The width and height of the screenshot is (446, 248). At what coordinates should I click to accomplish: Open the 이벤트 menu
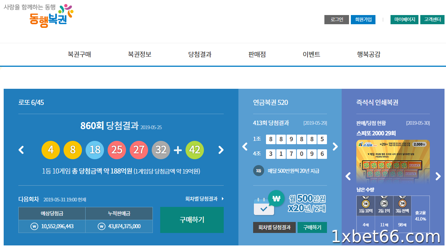311,54
